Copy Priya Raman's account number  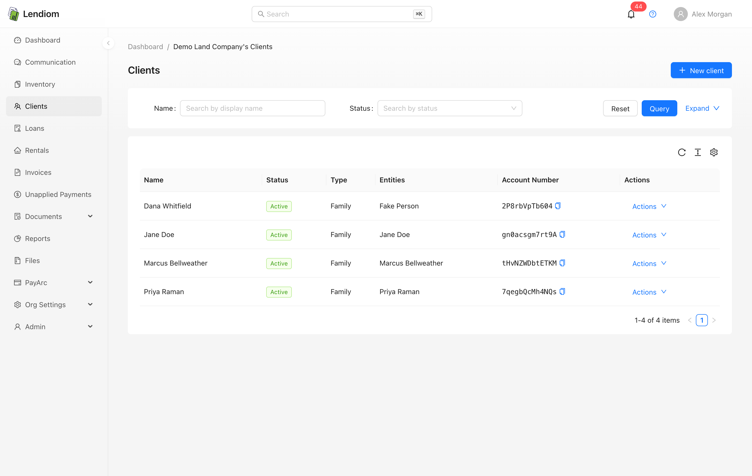click(562, 292)
